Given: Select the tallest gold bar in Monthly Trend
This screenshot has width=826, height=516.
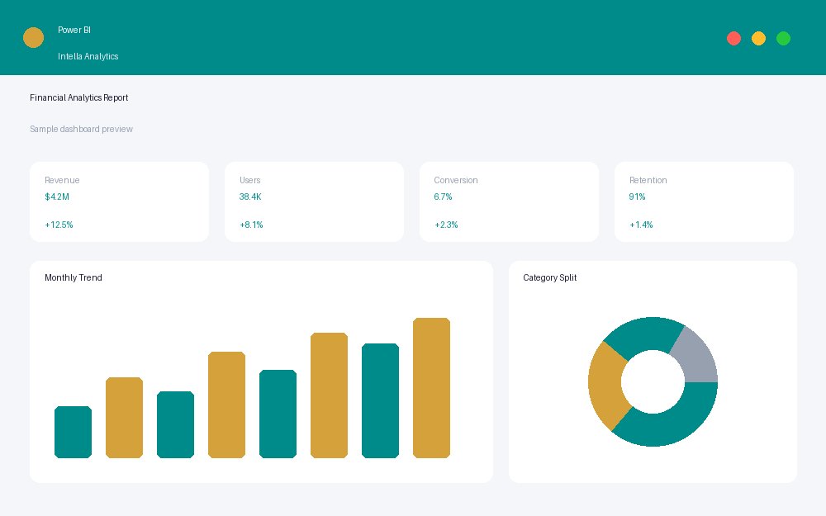Looking at the screenshot, I should pos(431,388).
